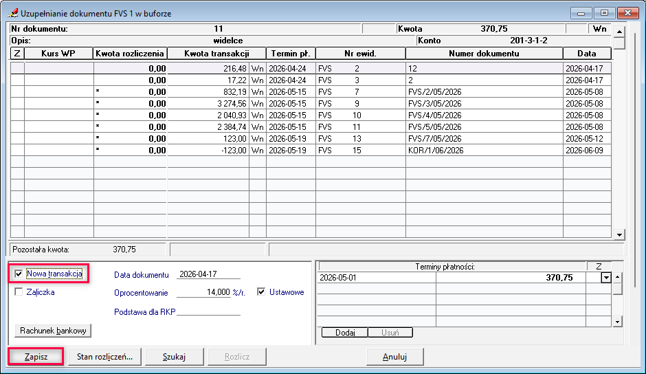The height and width of the screenshot is (374, 646).
Task: Click the Numer dokumentu column header
Action: (x=484, y=53)
